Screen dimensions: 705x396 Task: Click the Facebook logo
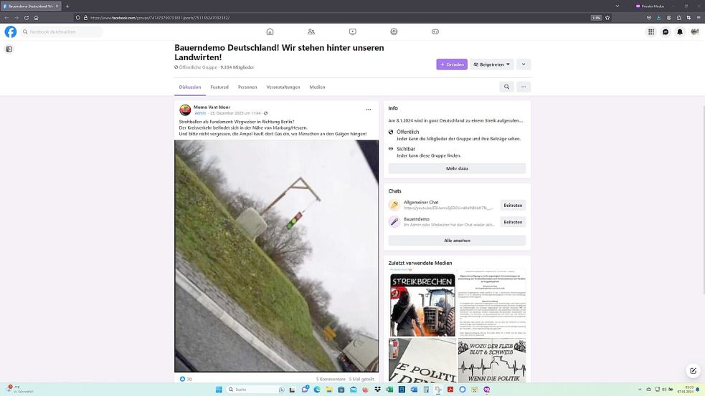coord(10,32)
